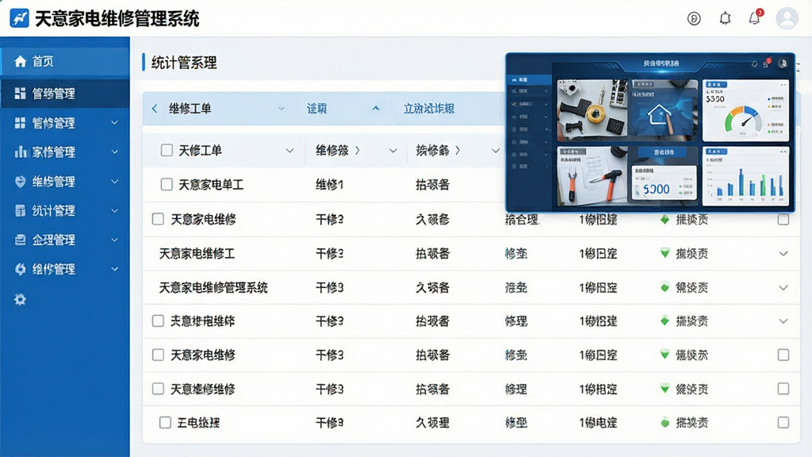Open the 金理管理 sidebar menu
The image size is (812, 457).
(65, 240)
